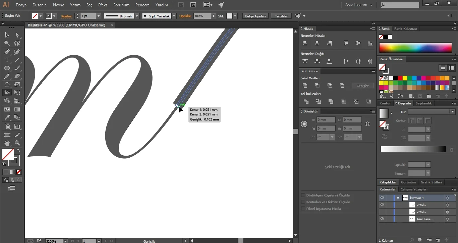Select the Scale tool
The width and height of the screenshot is (458, 243).
point(17,85)
